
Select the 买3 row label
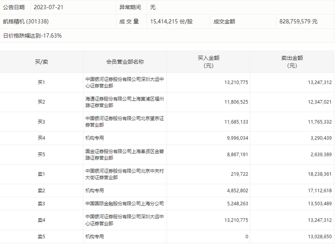point(42,122)
